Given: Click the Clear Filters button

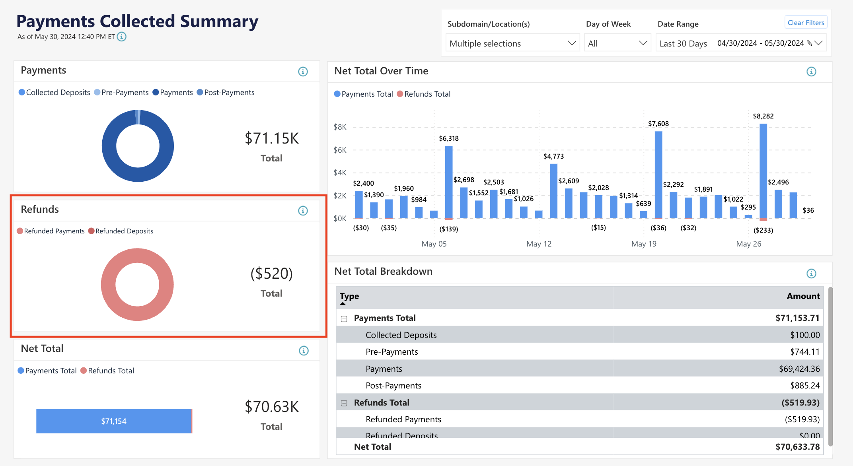Looking at the screenshot, I should (806, 22).
